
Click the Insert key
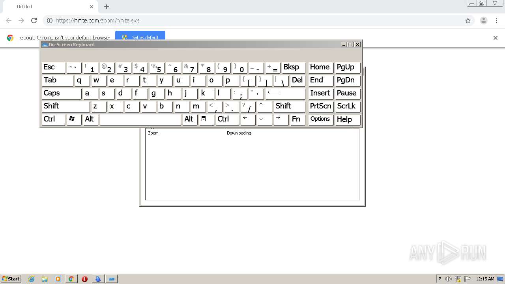(321, 93)
